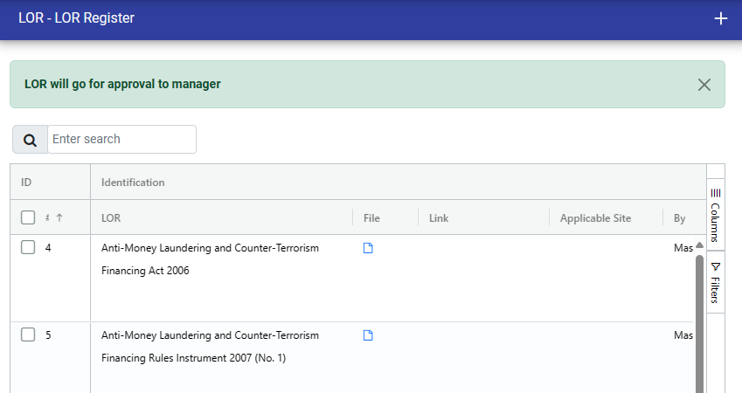Click the magnifying glass search icon
742x393 pixels.
30,140
